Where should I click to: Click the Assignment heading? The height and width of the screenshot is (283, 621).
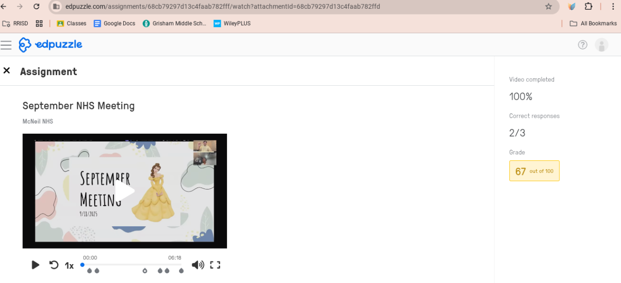[49, 71]
